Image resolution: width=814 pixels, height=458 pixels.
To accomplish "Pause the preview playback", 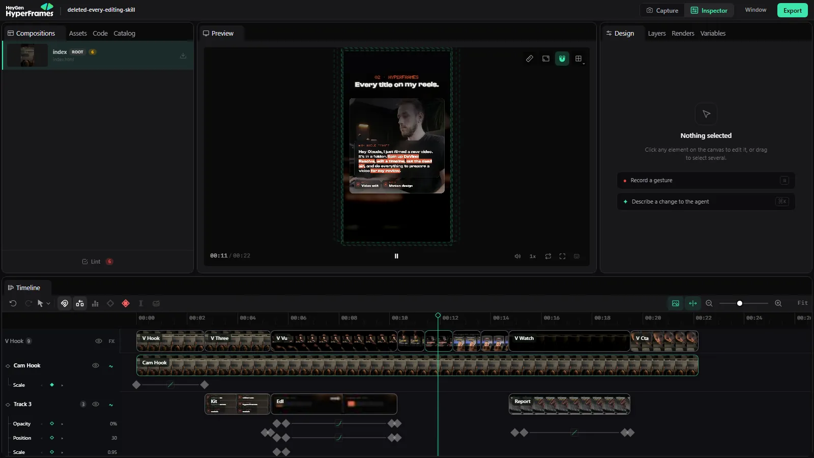I will (396, 256).
